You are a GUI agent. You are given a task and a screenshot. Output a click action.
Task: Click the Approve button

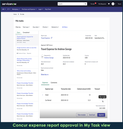(x=101, y=115)
